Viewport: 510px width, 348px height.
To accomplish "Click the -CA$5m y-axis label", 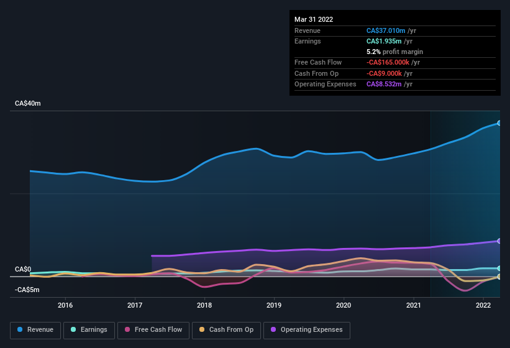I will click(27, 290).
